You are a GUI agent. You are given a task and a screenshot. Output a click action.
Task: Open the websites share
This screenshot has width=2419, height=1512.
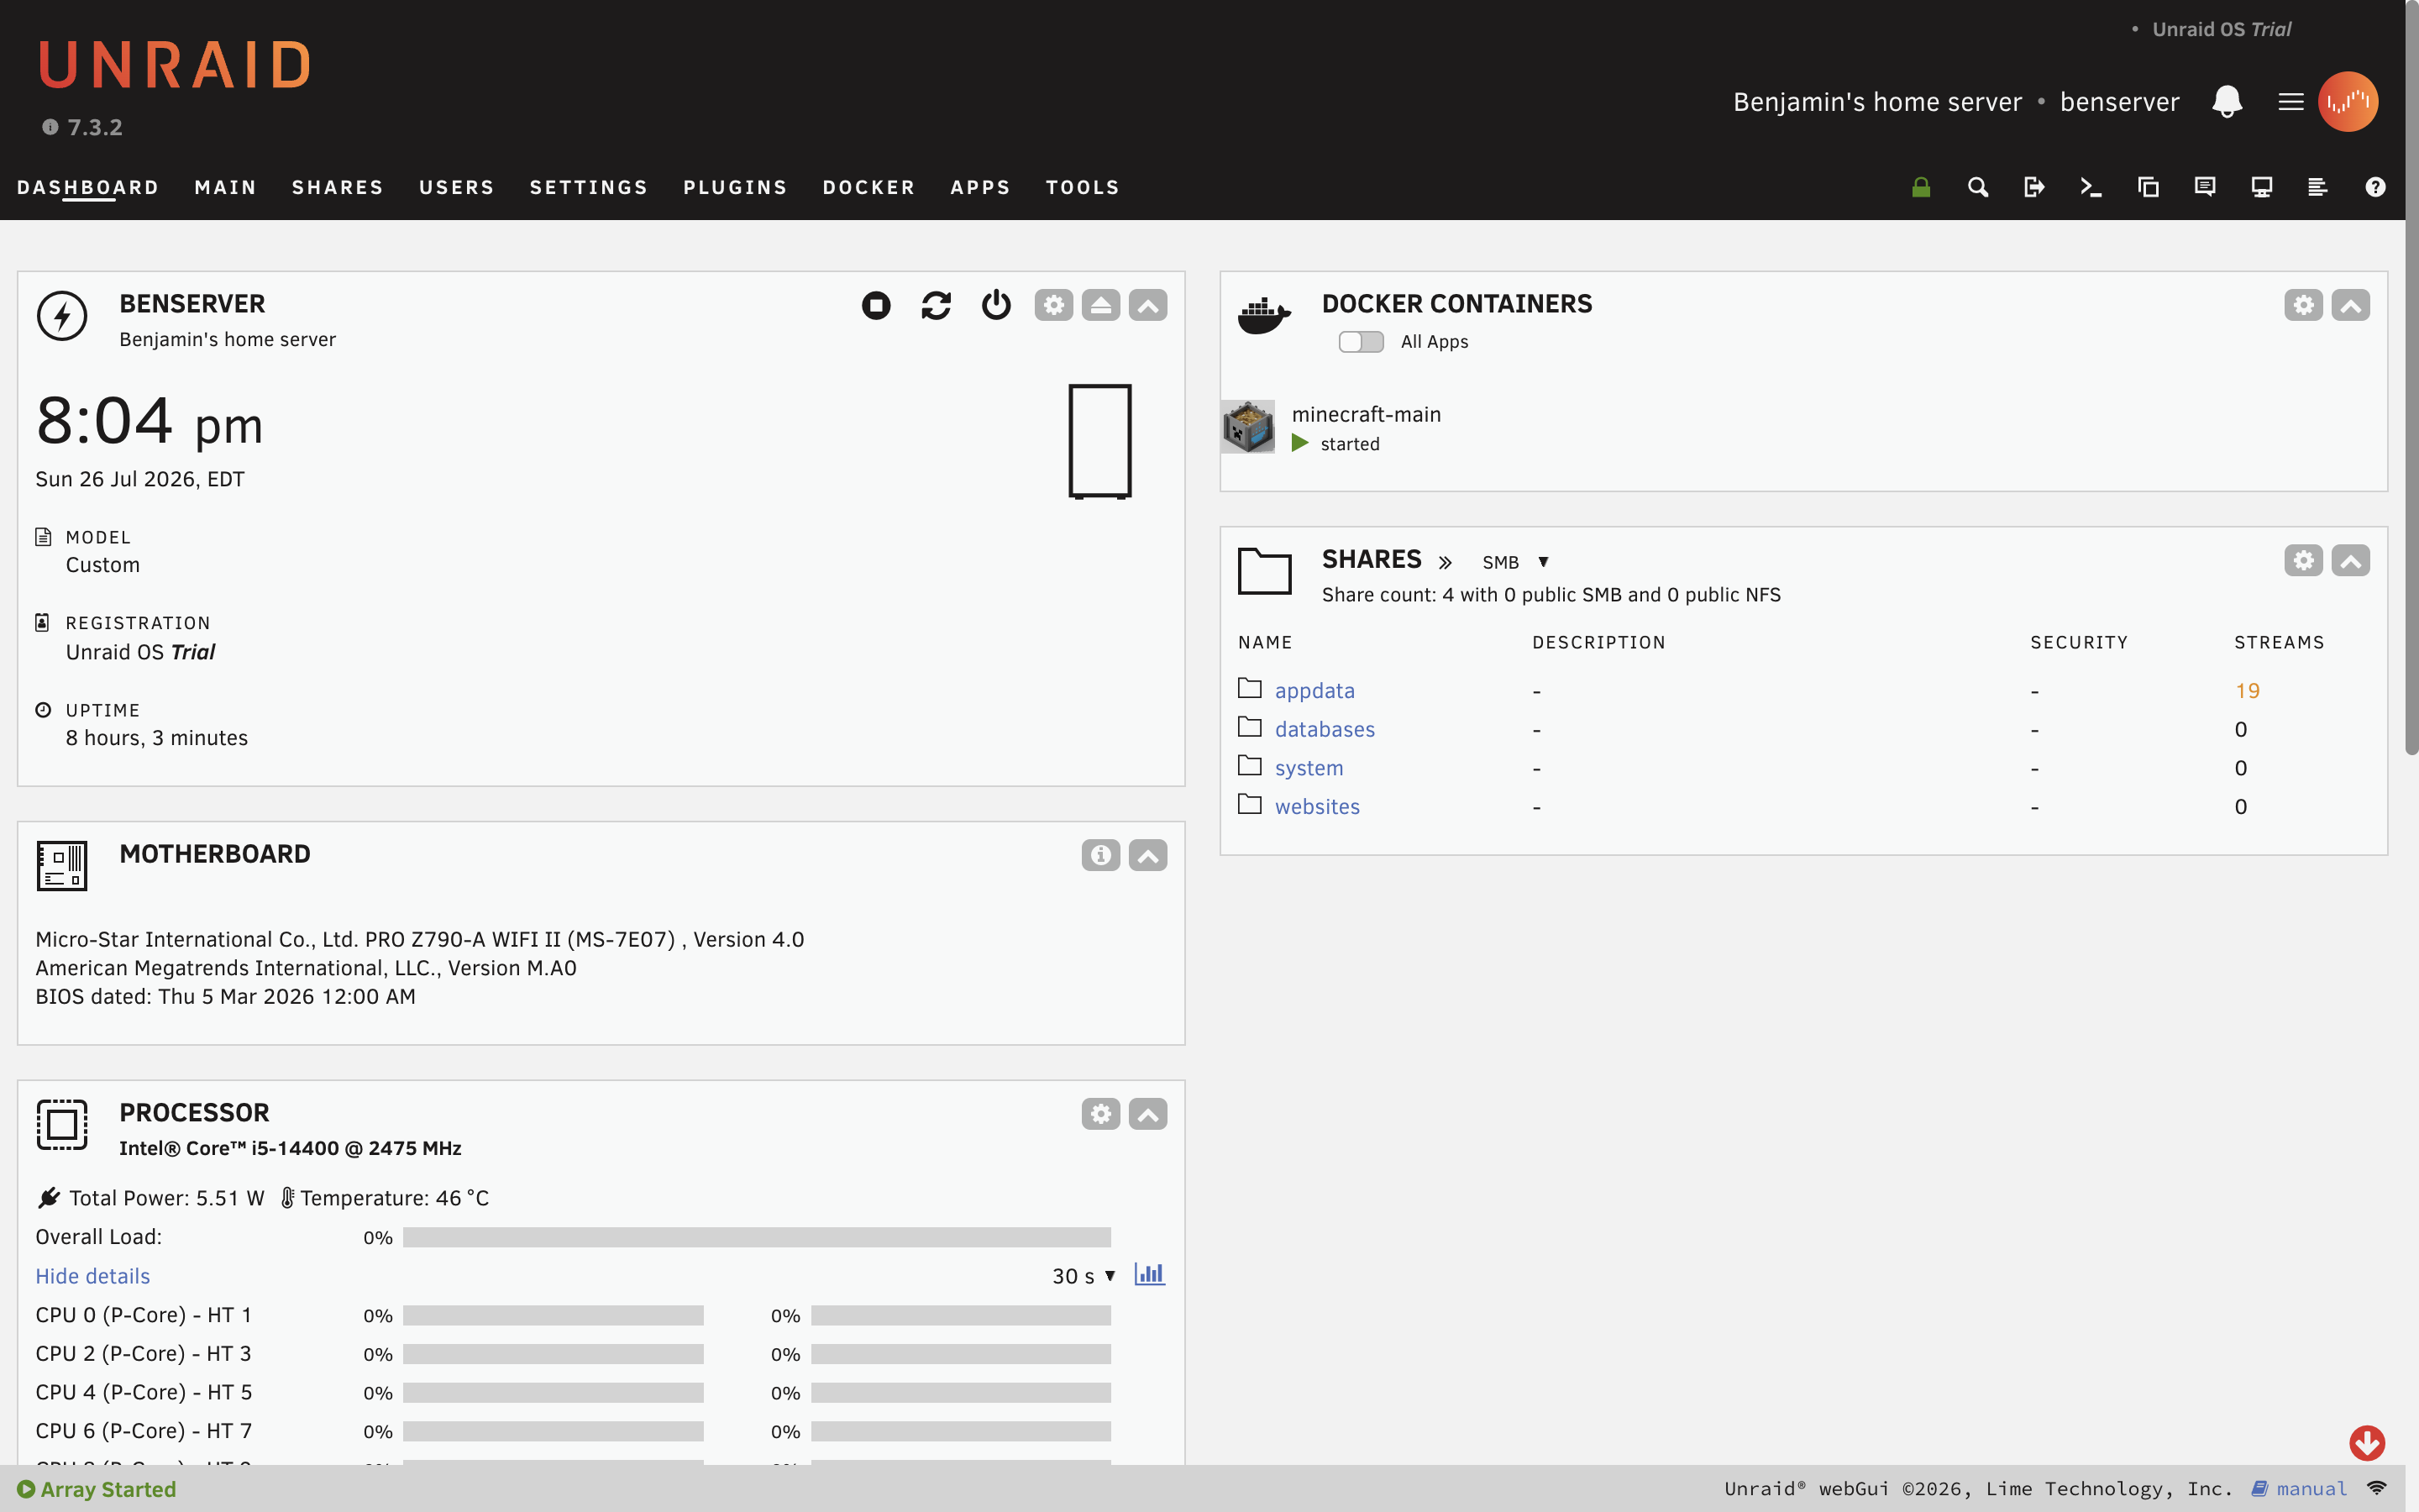coord(1316,807)
